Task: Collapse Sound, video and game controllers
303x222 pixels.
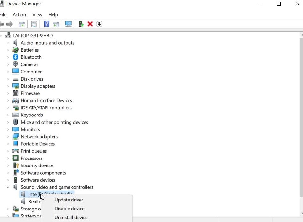Action: coord(8,187)
